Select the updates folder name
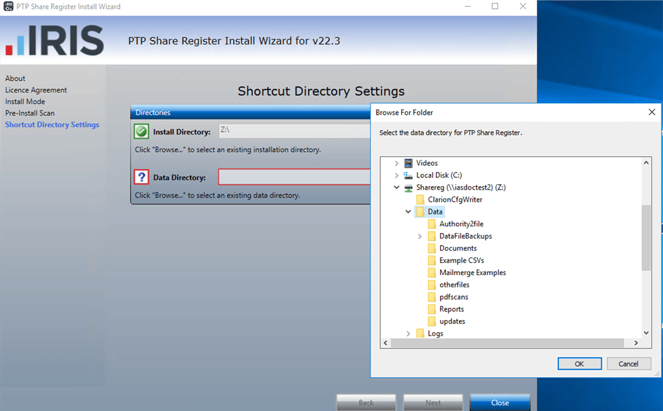This screenshot has width=663, height=411. [452, 321]
